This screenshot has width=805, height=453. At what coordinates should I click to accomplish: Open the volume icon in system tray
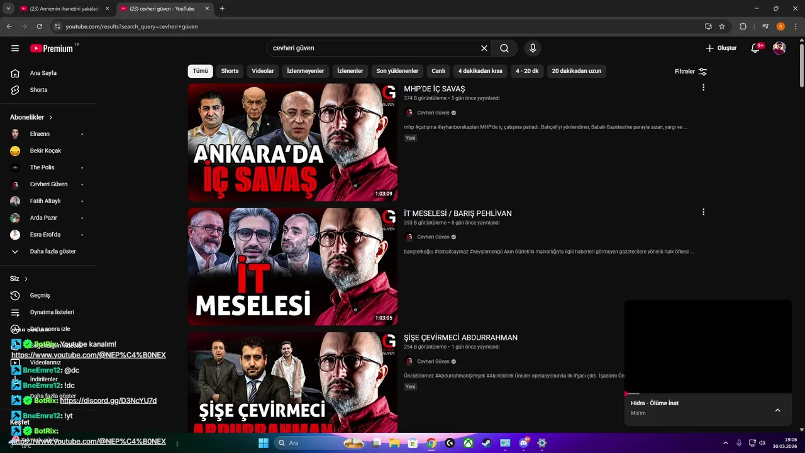click(x=762, y=443)
